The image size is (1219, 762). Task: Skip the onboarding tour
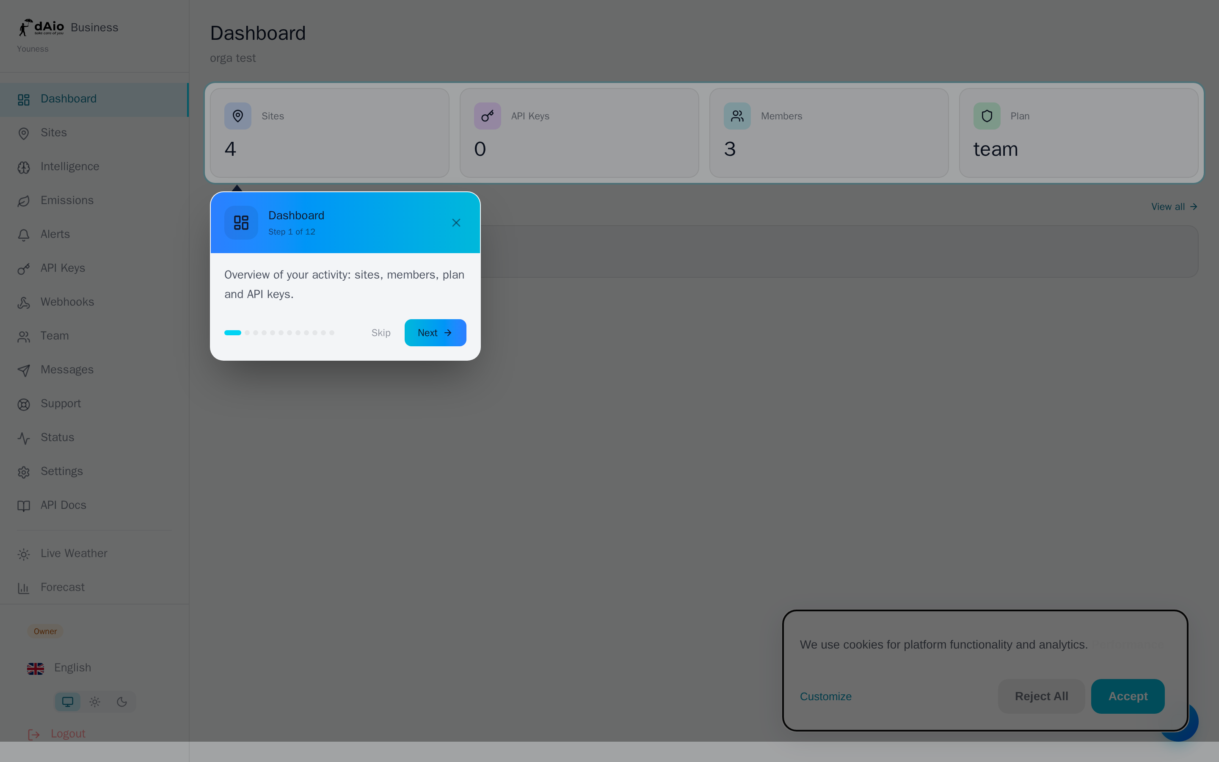point(381,333)
